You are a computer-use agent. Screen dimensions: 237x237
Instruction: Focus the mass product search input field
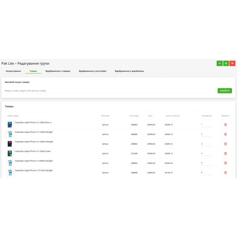pos(110,91)
